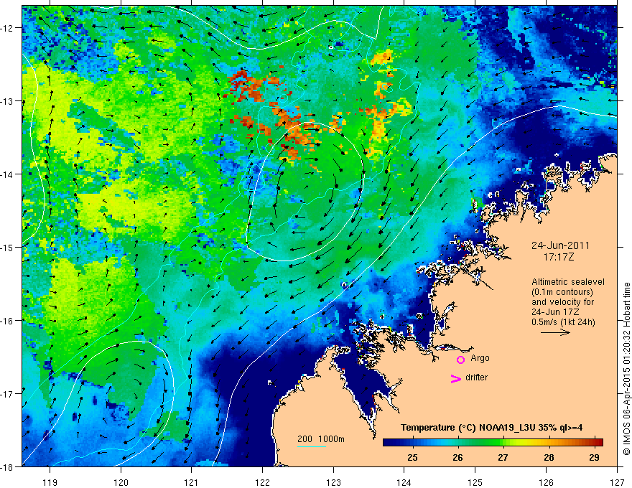Click the temperature color bar
The height and width of the screenshot is (488, 632).
point(493,442)
